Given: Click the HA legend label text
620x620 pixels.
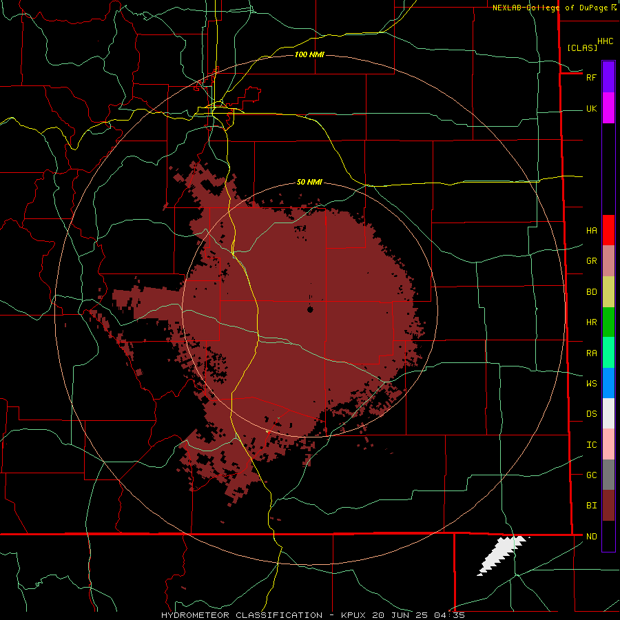Looking at the screenshot, I should [591, 231].
